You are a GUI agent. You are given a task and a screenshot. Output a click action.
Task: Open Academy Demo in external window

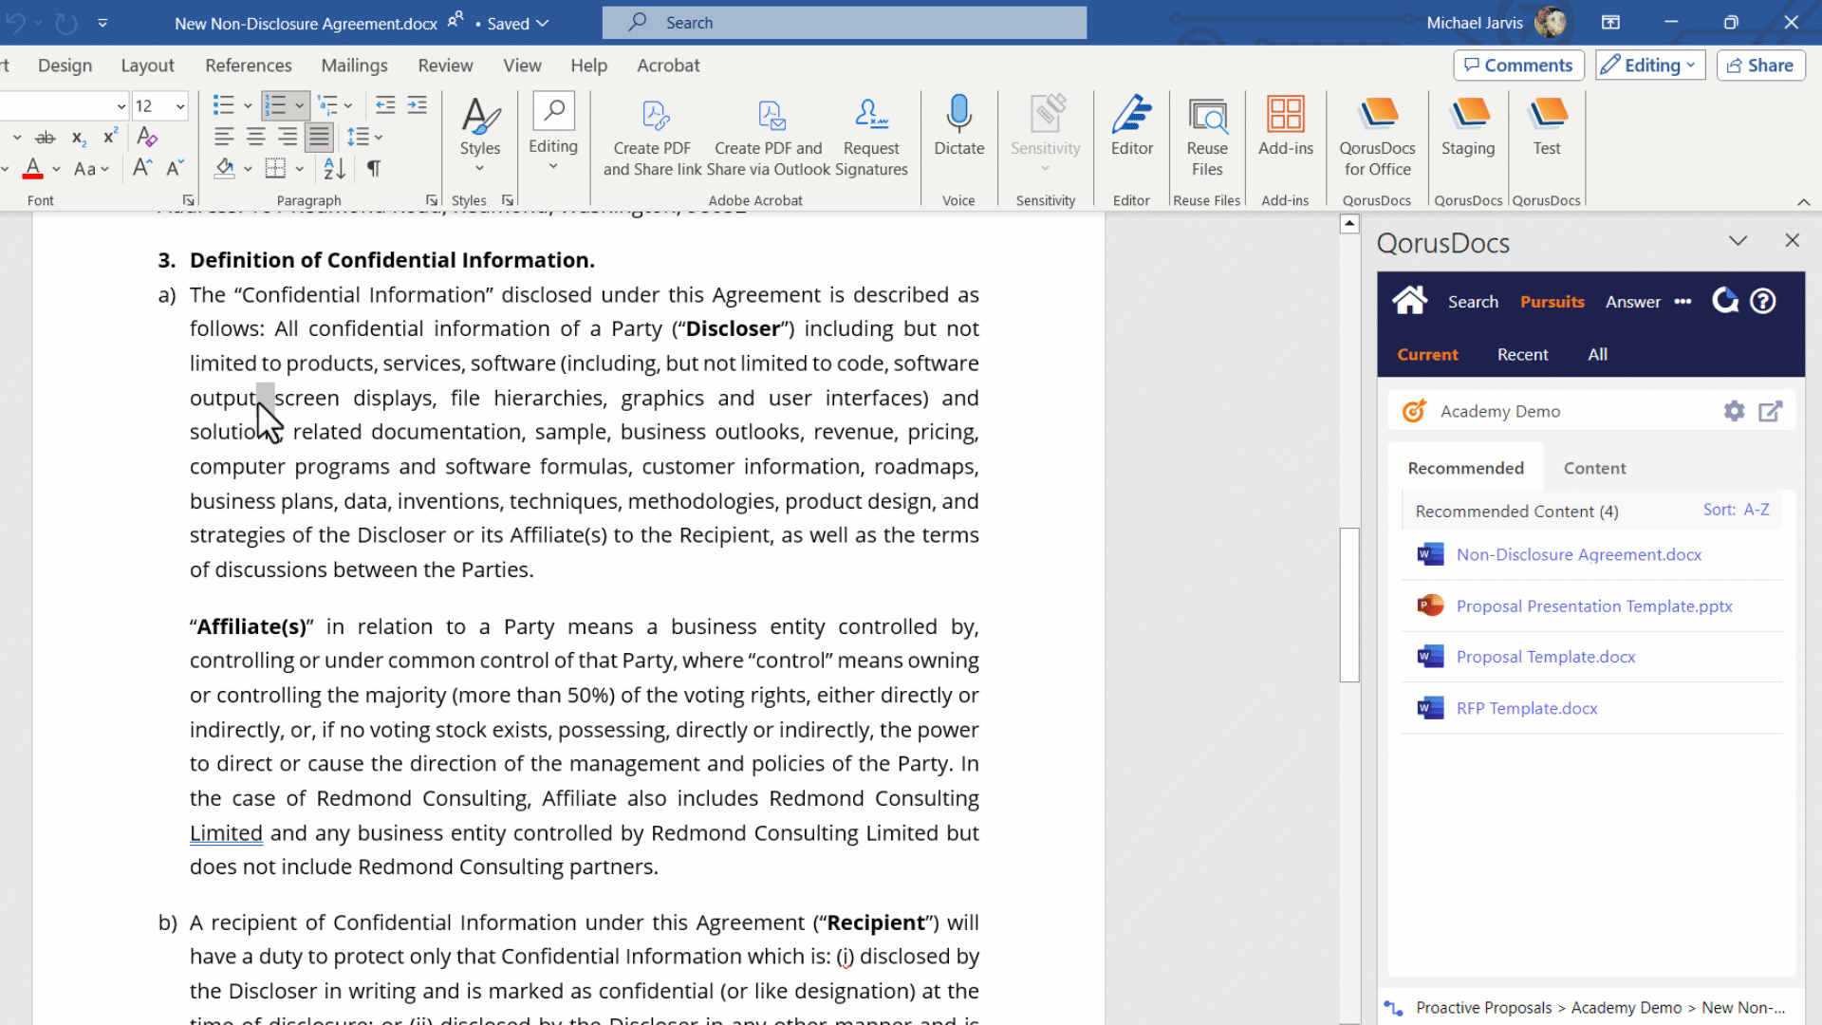[1770, 411]
